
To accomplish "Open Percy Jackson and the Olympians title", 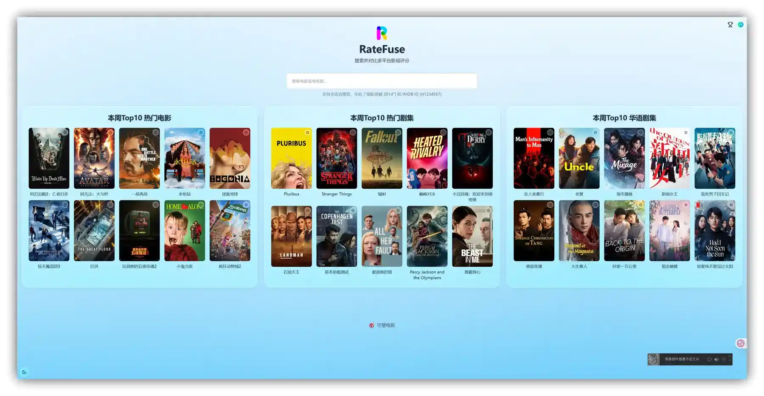I will (427, 275).
